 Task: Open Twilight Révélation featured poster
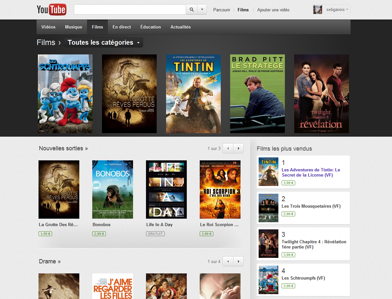[x=321, y=94]
